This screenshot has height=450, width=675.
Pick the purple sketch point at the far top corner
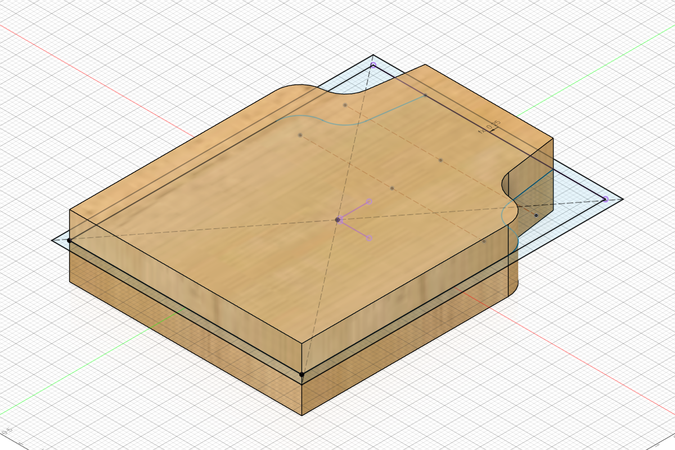[373, 66]
